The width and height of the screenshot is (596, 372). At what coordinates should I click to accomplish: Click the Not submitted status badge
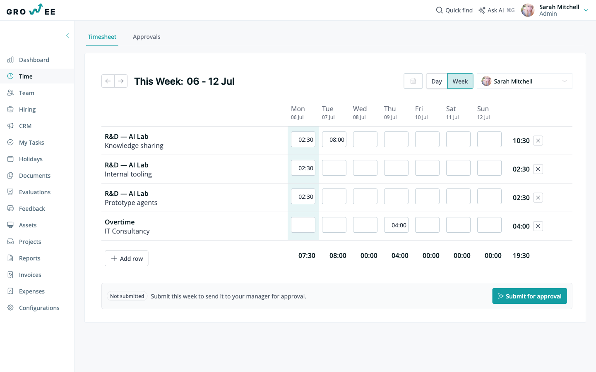pos(127,296)
